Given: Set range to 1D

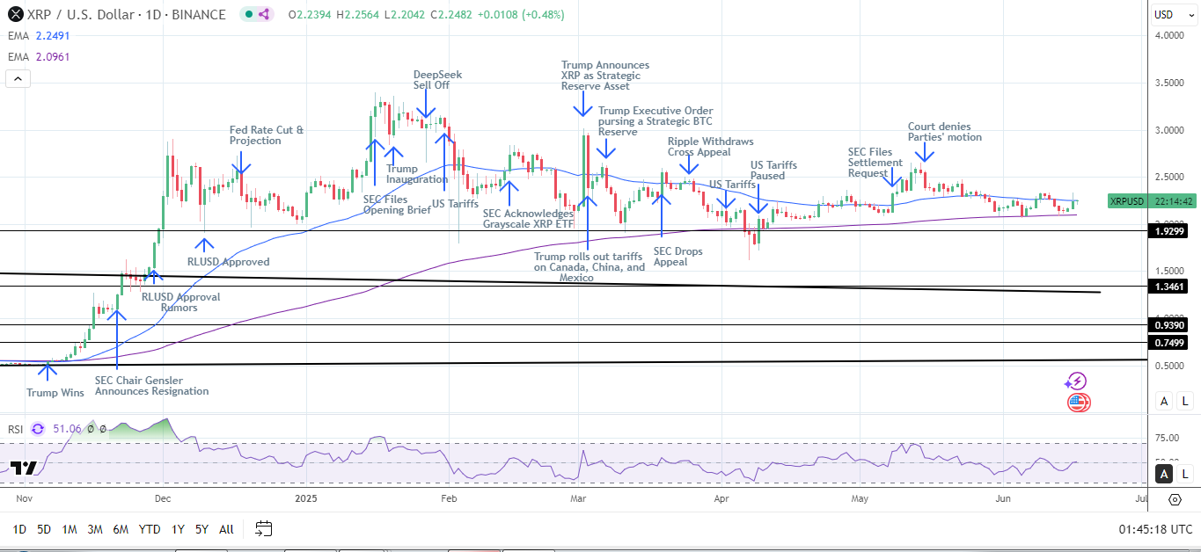Looking at the screenshot, I should click(x=19, y=529).
